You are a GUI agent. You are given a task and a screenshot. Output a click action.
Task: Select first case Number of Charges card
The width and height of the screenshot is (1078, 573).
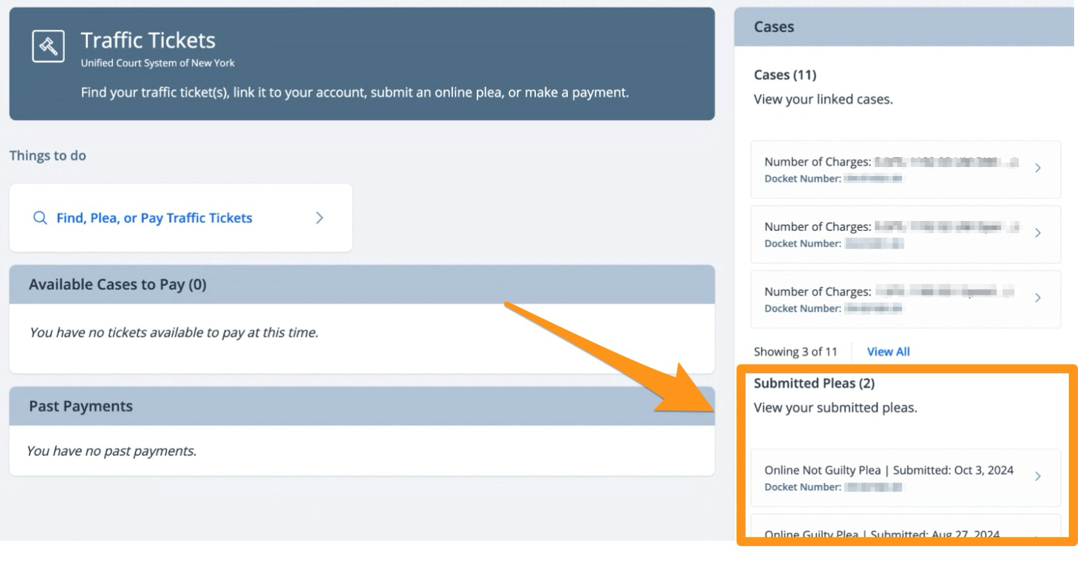905,170
